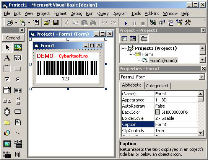Open the Format menu

pos(60,13)
